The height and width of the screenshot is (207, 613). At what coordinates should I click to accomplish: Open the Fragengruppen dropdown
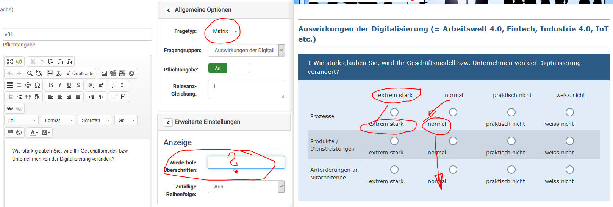pos(246,50)
